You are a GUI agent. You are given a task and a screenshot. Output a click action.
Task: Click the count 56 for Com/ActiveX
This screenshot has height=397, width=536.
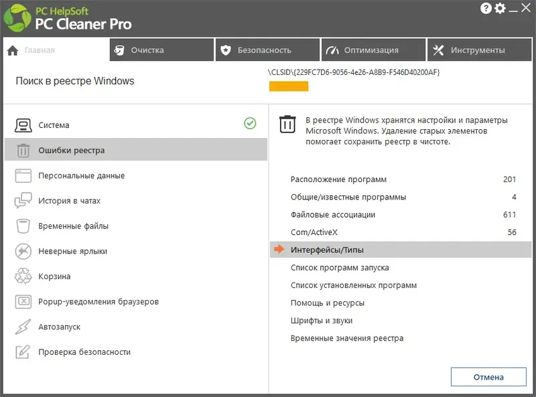pyautogui.click(x=512, y=232)
